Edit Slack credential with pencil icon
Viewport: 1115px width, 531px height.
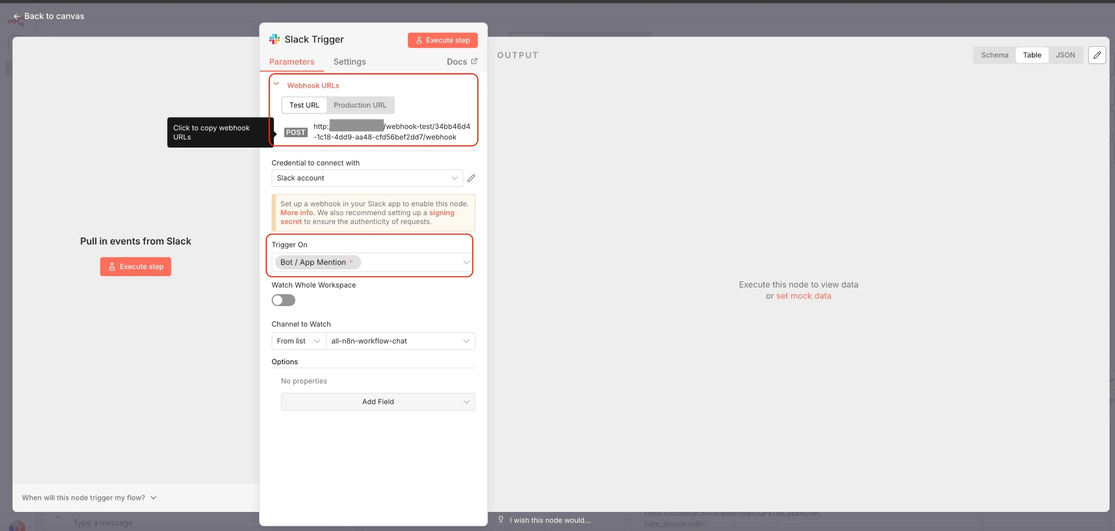[471, 178]
